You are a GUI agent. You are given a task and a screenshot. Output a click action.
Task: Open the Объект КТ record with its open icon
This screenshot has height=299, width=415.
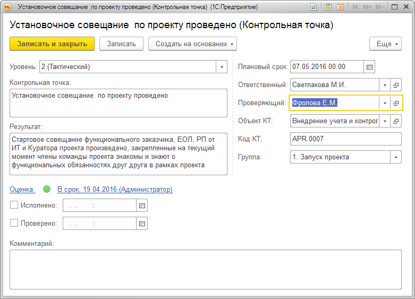tap(396, 121)
